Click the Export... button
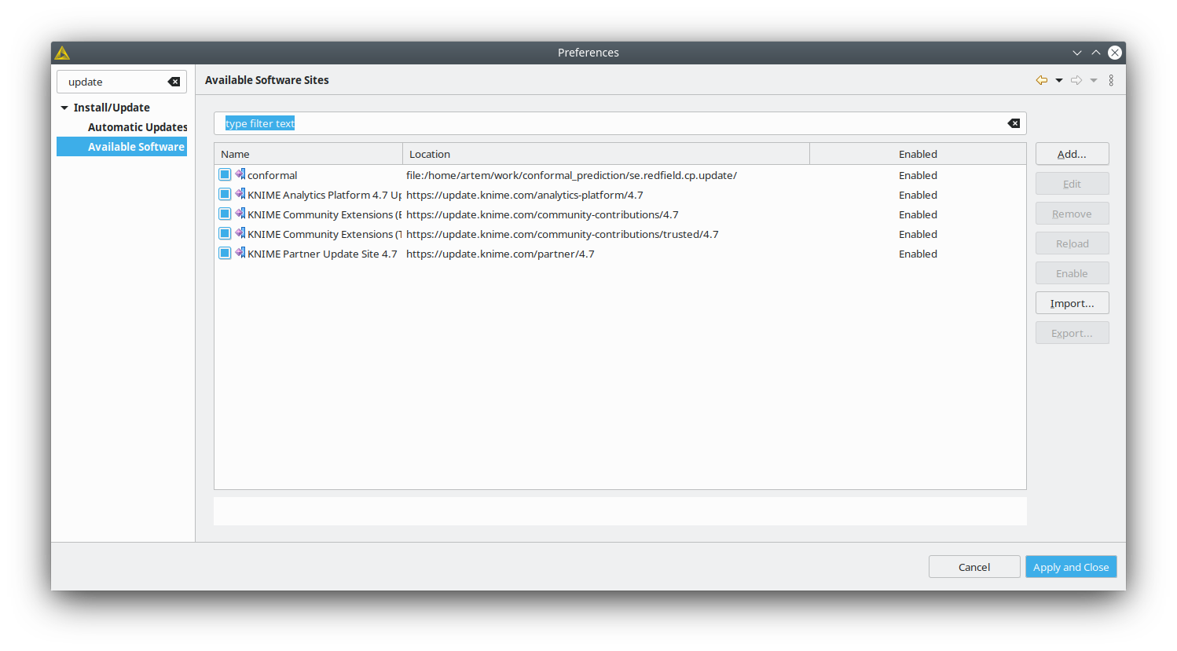This screenshot has height=651, width=1177. [1072, 333]
